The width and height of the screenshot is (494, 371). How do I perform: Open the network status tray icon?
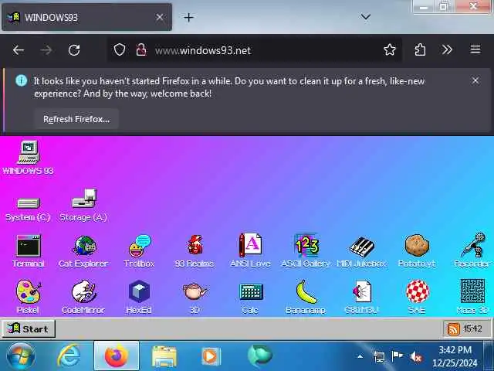coord(378,357)
